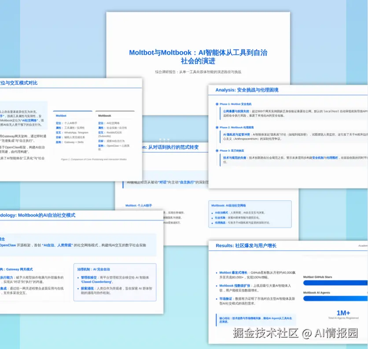Click the 核心结论 summary box
The height and width of the screenshot is (349, 368).
(x=256, y=320)
